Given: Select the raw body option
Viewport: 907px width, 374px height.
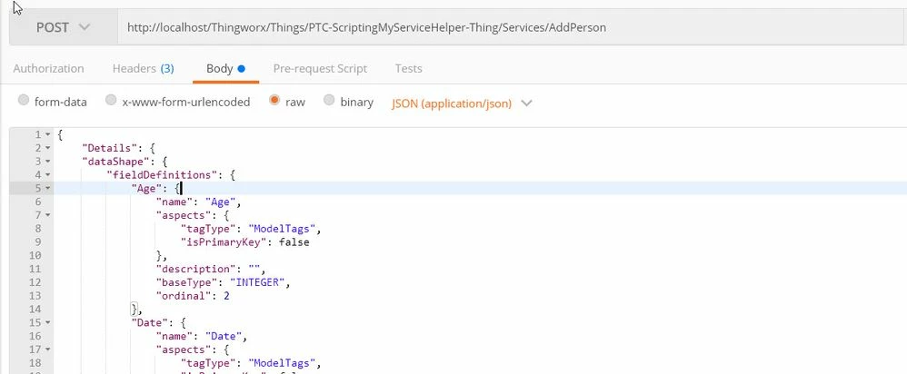Looking at the screenshot, I should coord(274,101).
